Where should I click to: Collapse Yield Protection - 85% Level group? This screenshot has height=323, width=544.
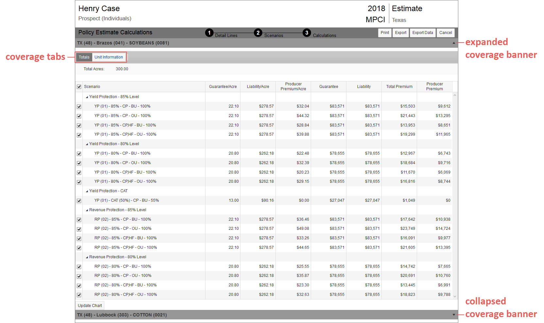coord(87,97)
